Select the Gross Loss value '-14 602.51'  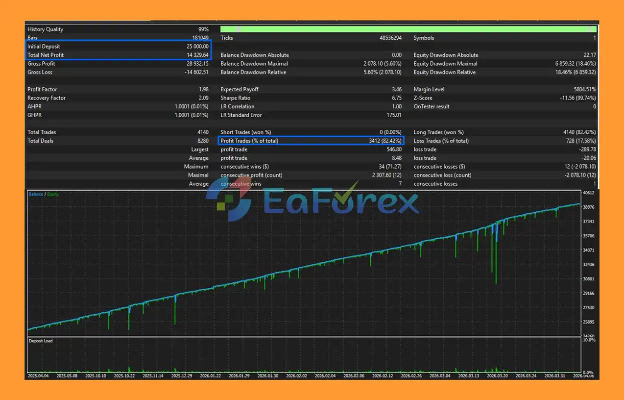(196, 72)
